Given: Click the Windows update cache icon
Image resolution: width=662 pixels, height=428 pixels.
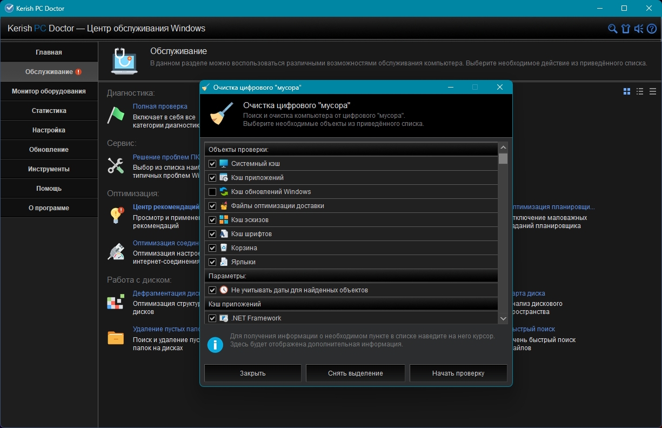Looking at the screenshot, I should [x=224, y=192].
